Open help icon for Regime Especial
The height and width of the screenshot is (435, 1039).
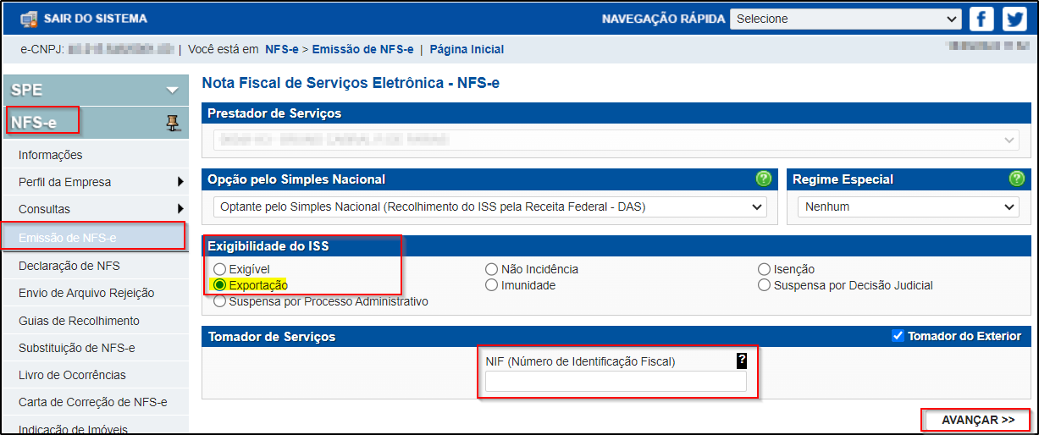coord(1017,179)
